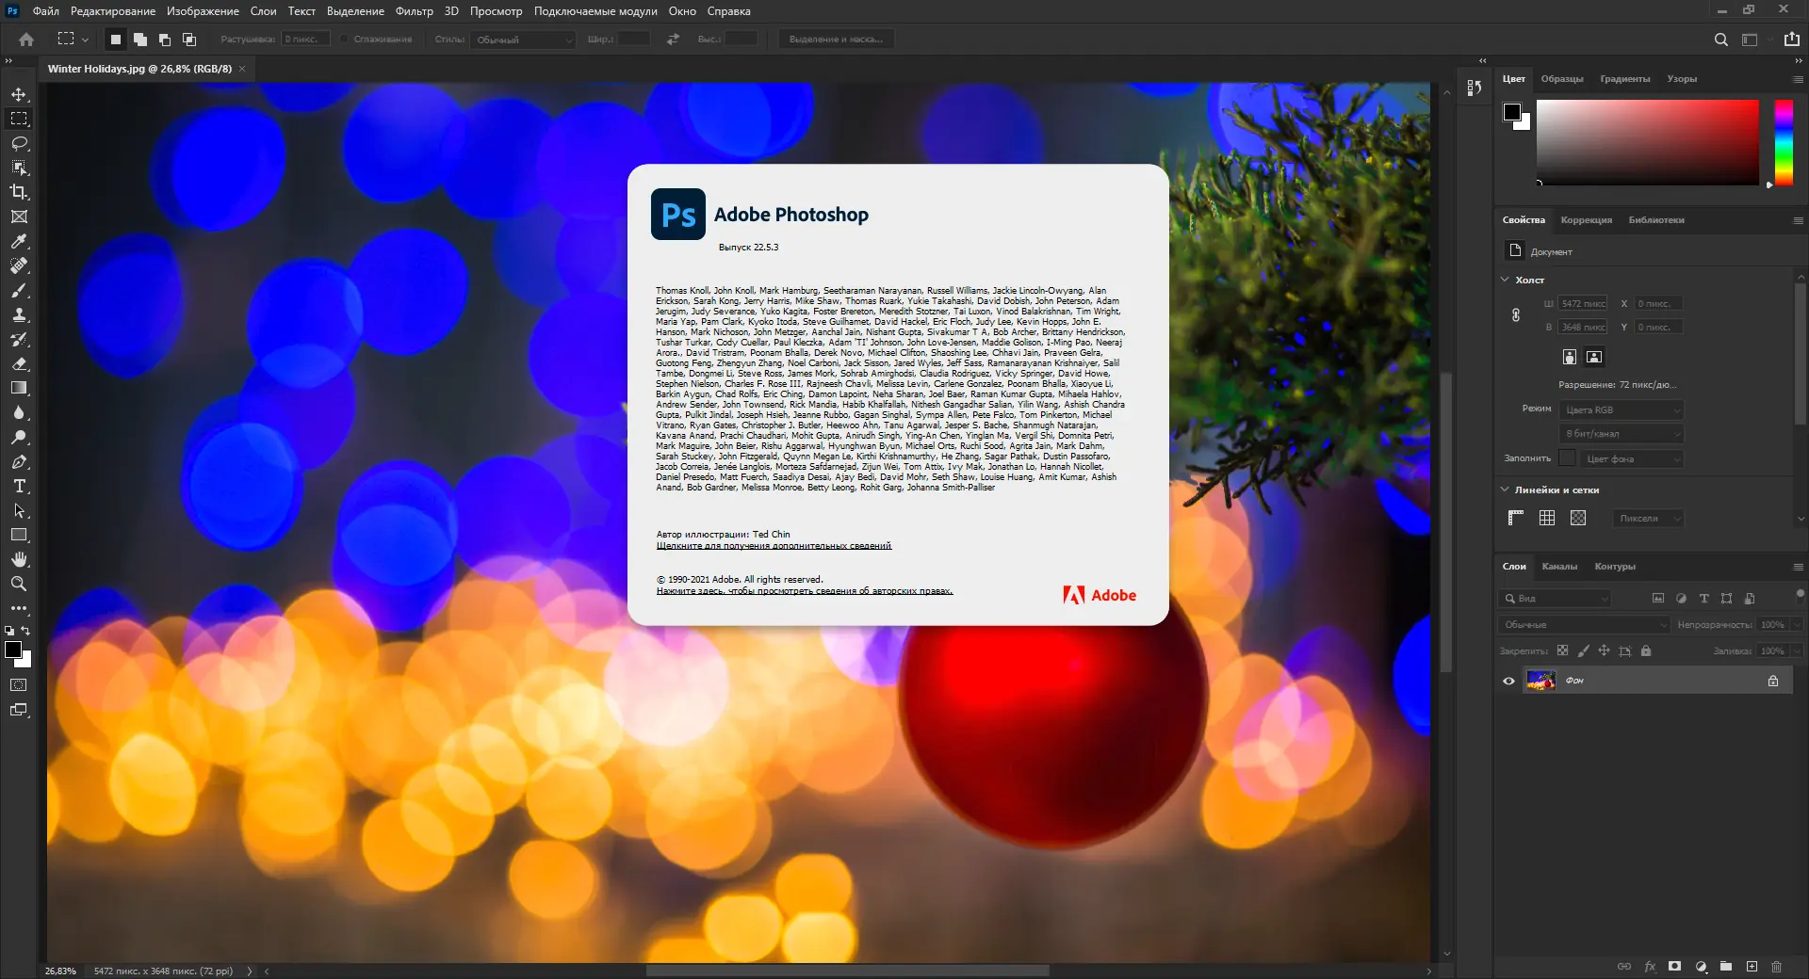
Task: Select the Horizontal Type tool
Action: pos(19,487)
